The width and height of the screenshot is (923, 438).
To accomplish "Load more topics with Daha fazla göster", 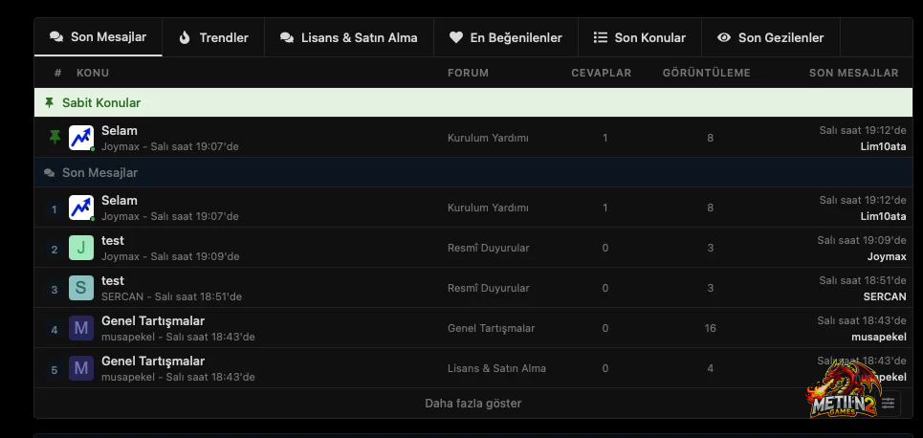I will [x=473, y=404].
